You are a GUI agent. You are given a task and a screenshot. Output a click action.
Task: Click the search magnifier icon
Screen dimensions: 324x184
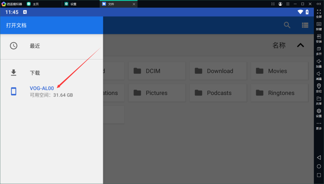pyautogui.click(x=287, y=25)
